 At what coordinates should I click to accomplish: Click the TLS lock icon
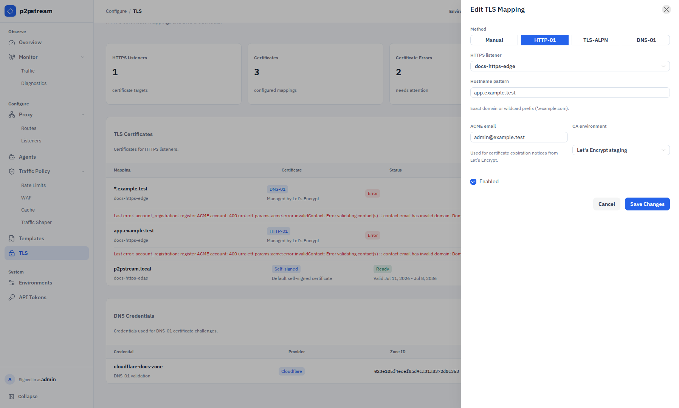[x=12, y=253]
